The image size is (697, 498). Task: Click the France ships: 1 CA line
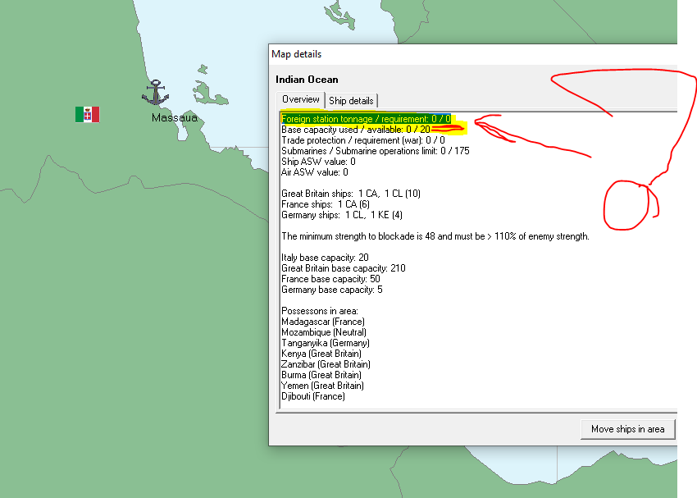[326, 204]
